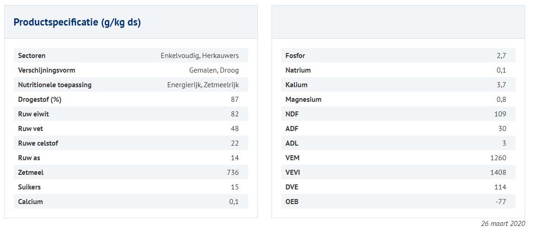This screenshot has height=236, width=538.
Task: Click the Gemalen, Droog value
Action: tap(213, 70)
